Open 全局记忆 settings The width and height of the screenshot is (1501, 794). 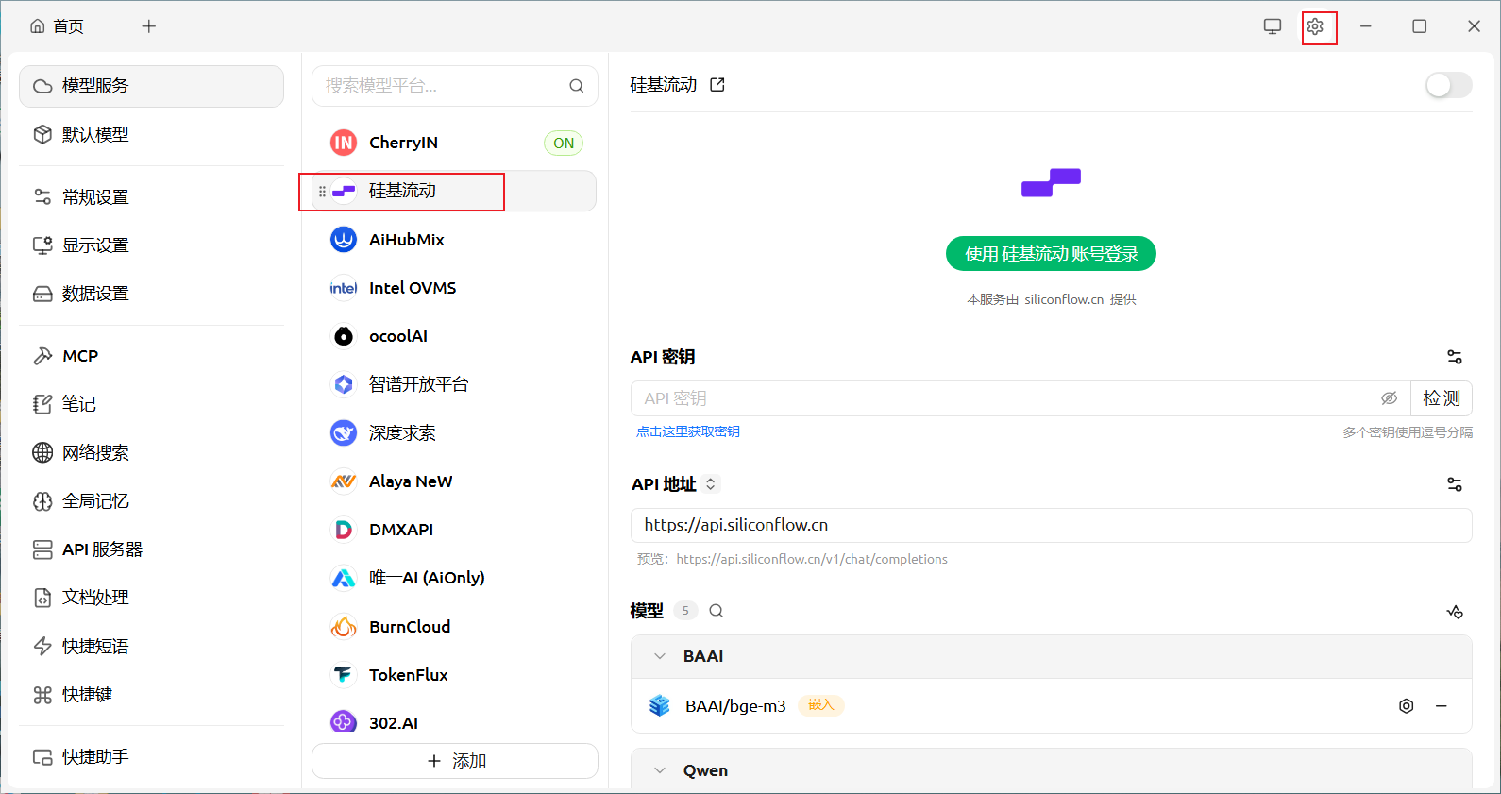tap(151, 501)
